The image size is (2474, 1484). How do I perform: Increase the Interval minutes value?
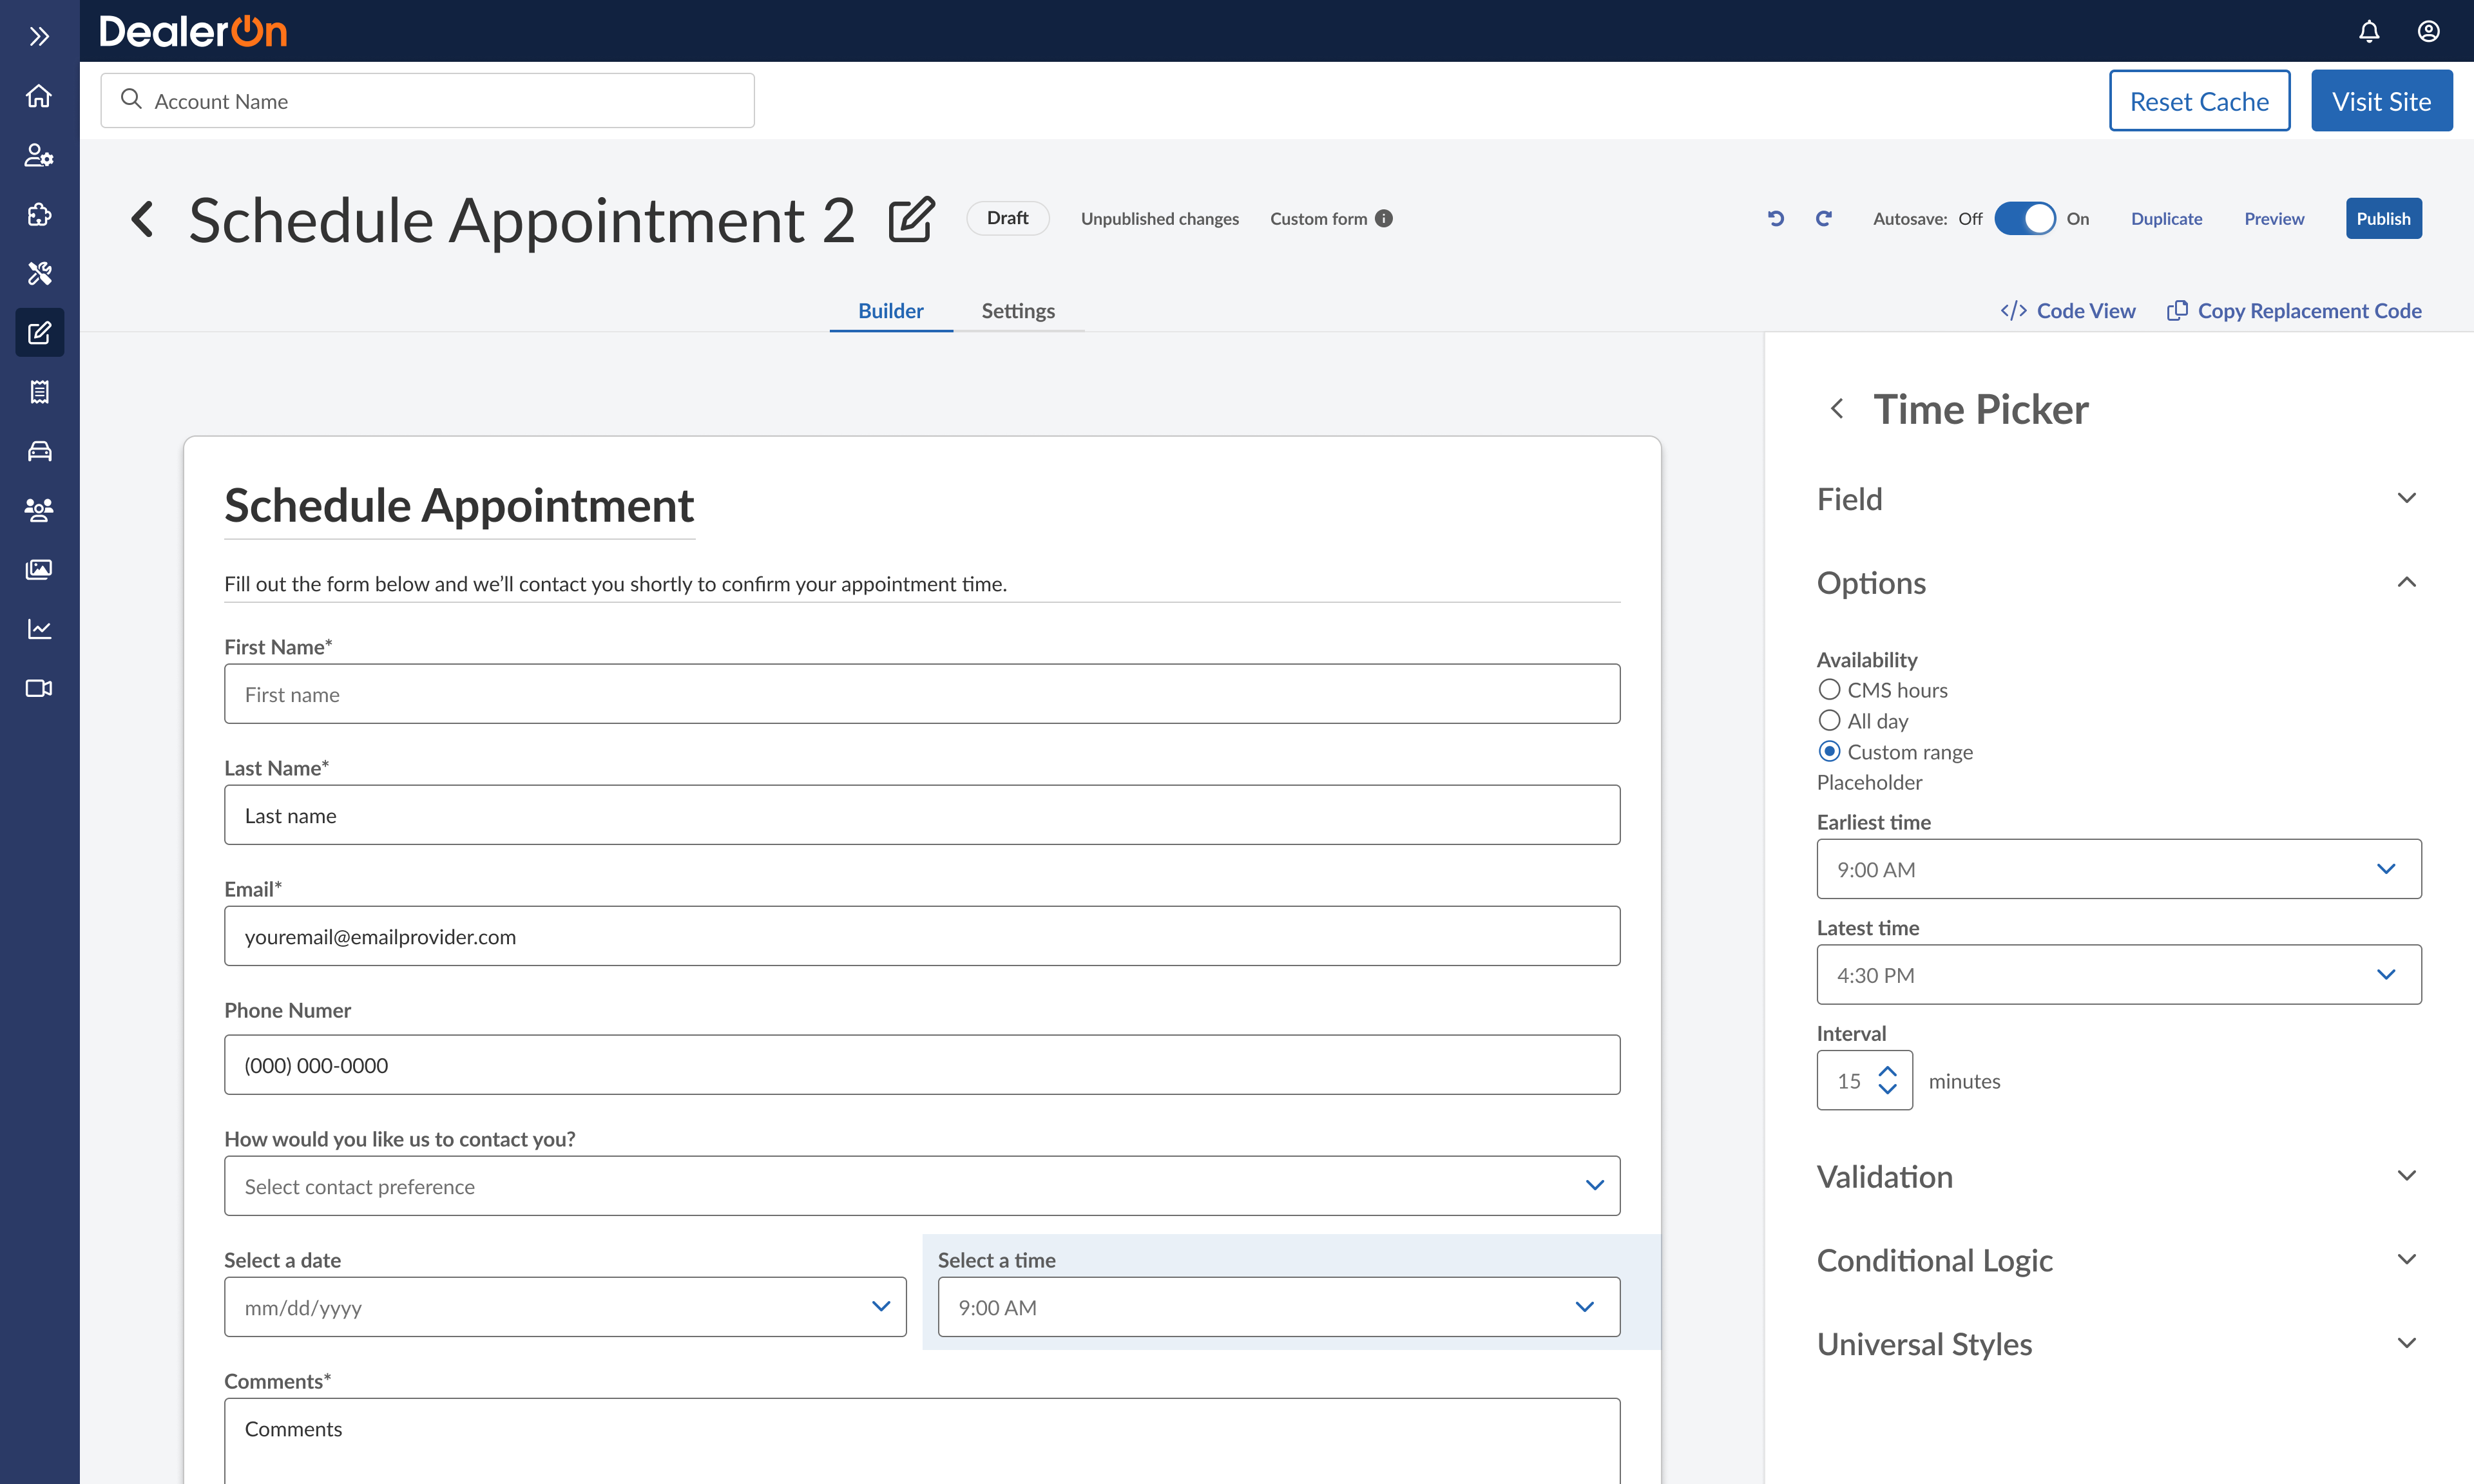1887,1071
